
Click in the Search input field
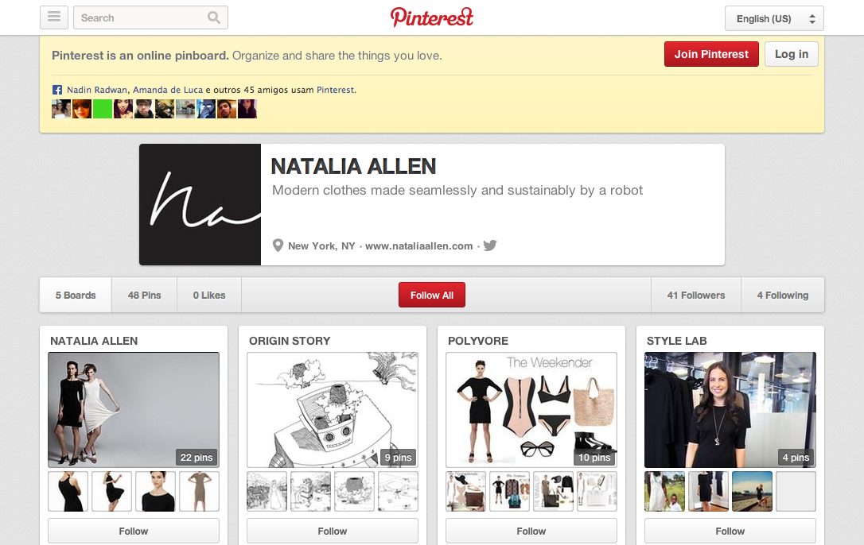point(142,17)
